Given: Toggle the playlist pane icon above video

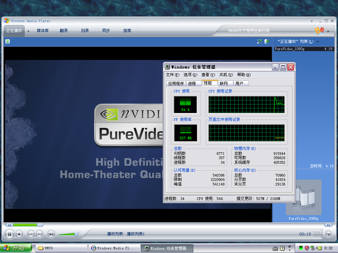Looking at the screenshot, I should (x=267, y=41).
